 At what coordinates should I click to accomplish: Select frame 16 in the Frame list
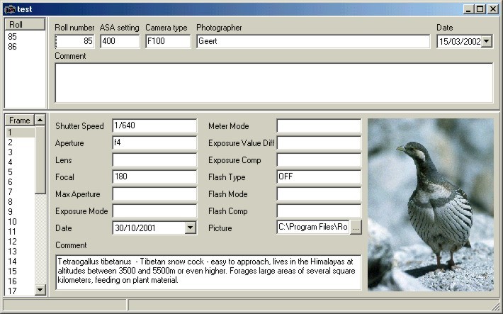click(20, 281)
